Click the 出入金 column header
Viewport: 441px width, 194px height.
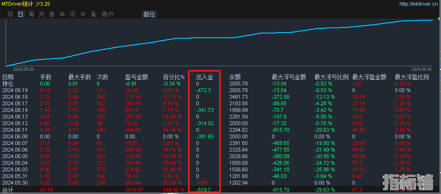[x=204, y=77]
